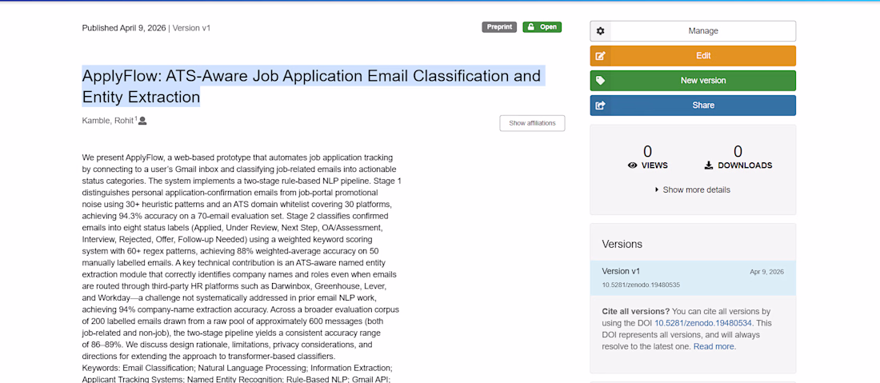880x383 pixels.
Task: Click the Preprint badge
Action: pos(499,27)
